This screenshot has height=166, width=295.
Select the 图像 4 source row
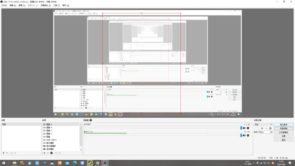61,128
